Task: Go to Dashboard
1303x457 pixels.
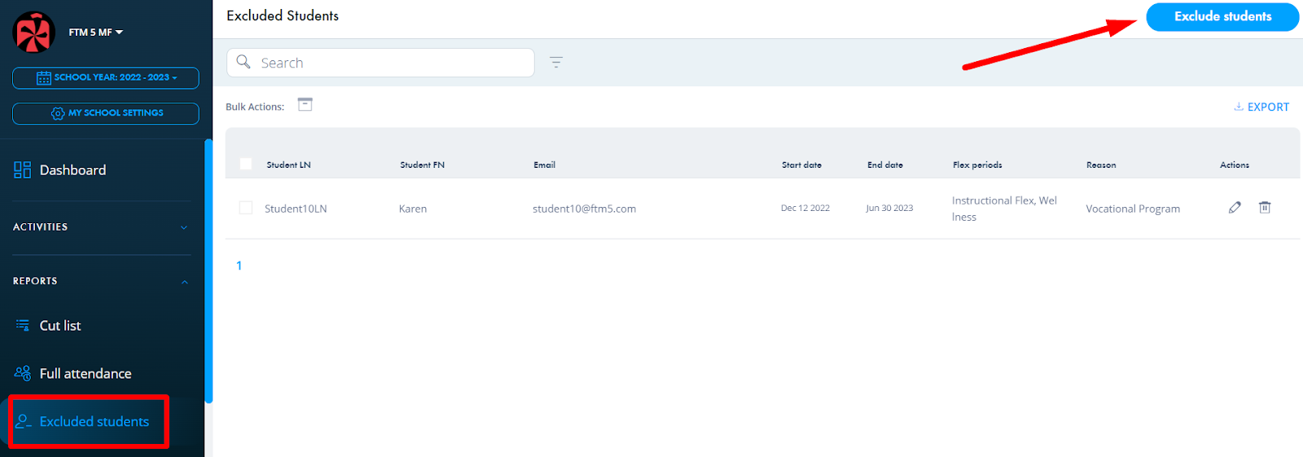Action: coord(72,170)
